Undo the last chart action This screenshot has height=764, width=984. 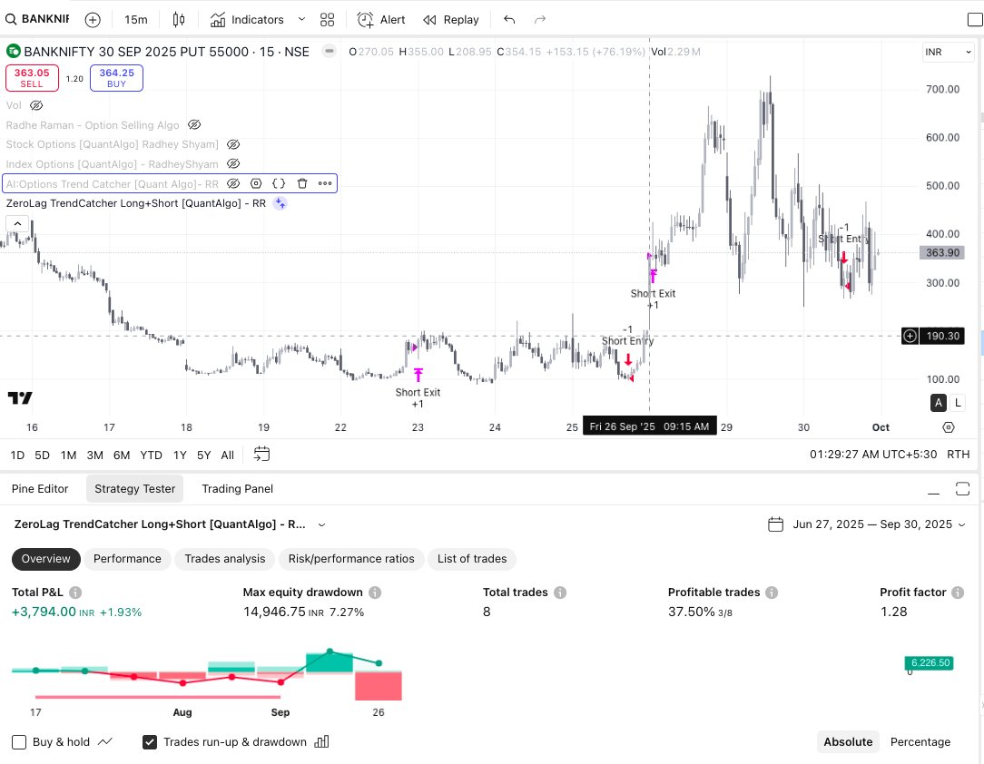point(509,19)
